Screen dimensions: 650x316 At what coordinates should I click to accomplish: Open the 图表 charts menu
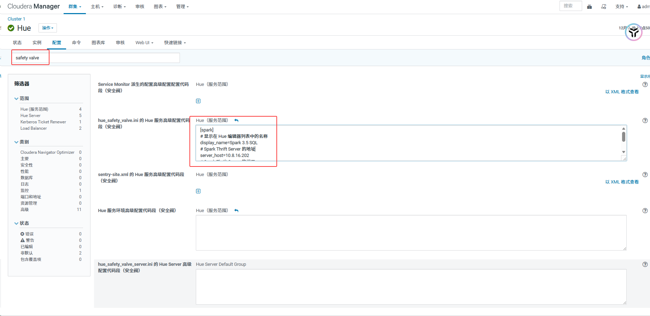(x=160, y=7)
